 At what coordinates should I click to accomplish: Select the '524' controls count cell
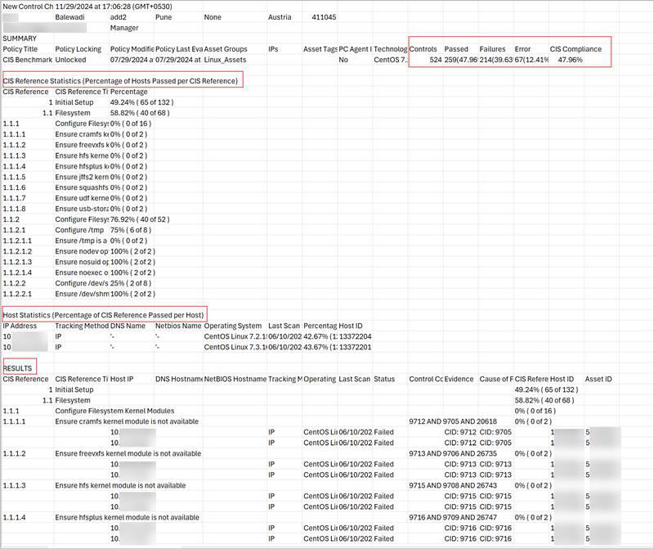(x=436, y=60)
